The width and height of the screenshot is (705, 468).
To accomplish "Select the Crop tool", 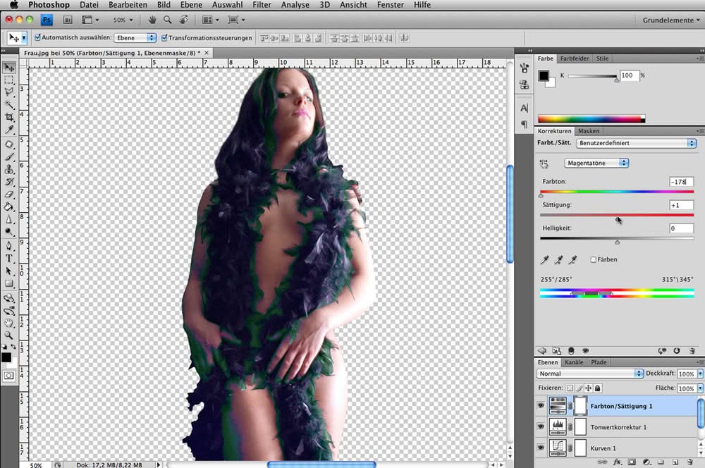I will point(9,117).
